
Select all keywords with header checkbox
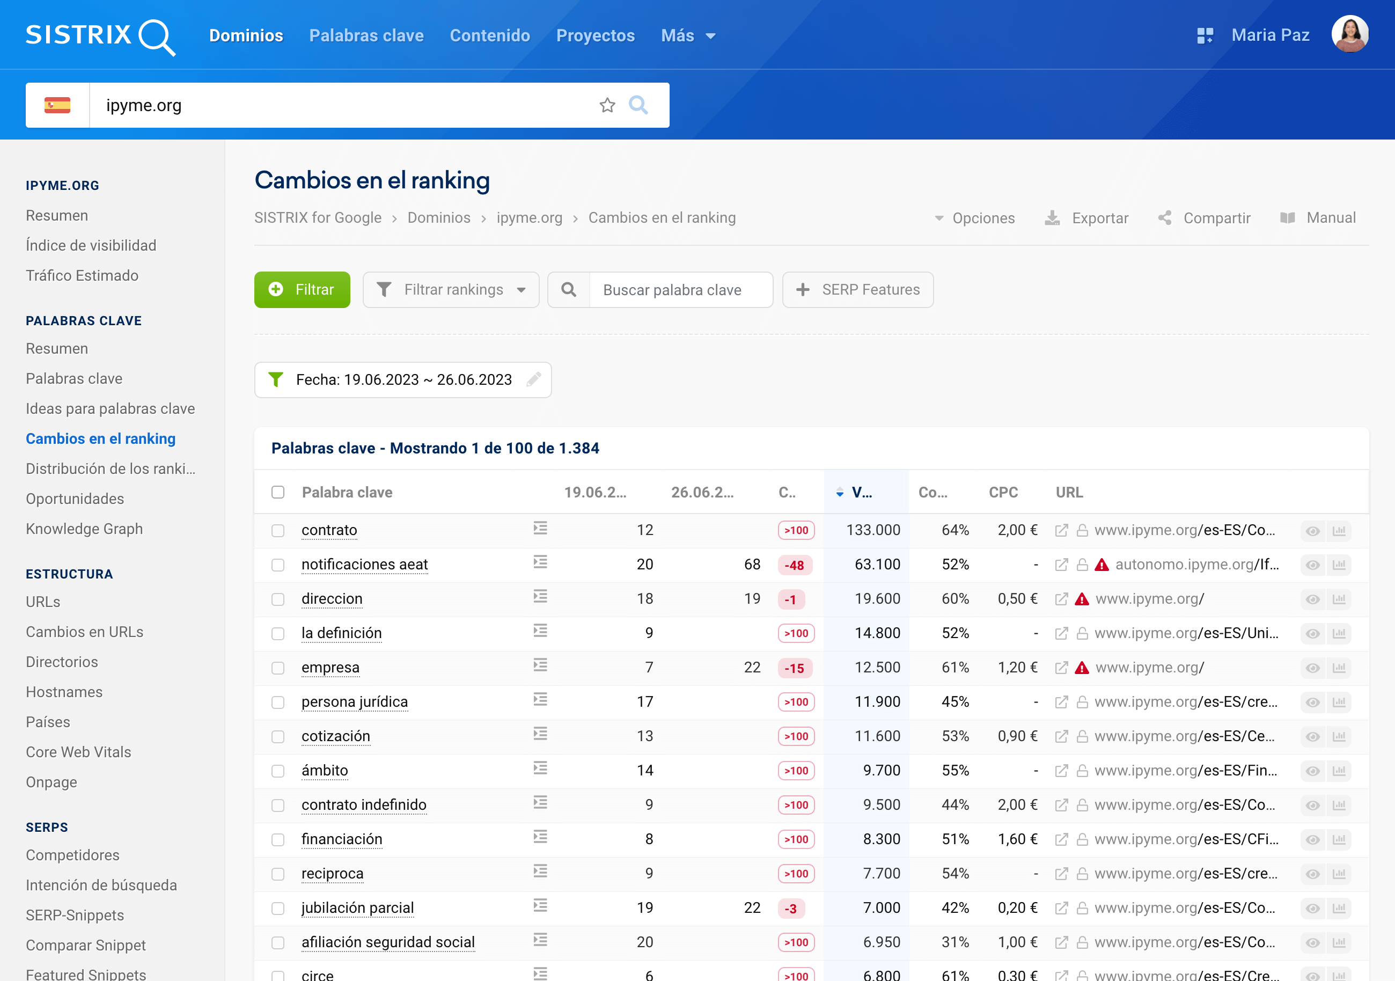click(278, 492)
